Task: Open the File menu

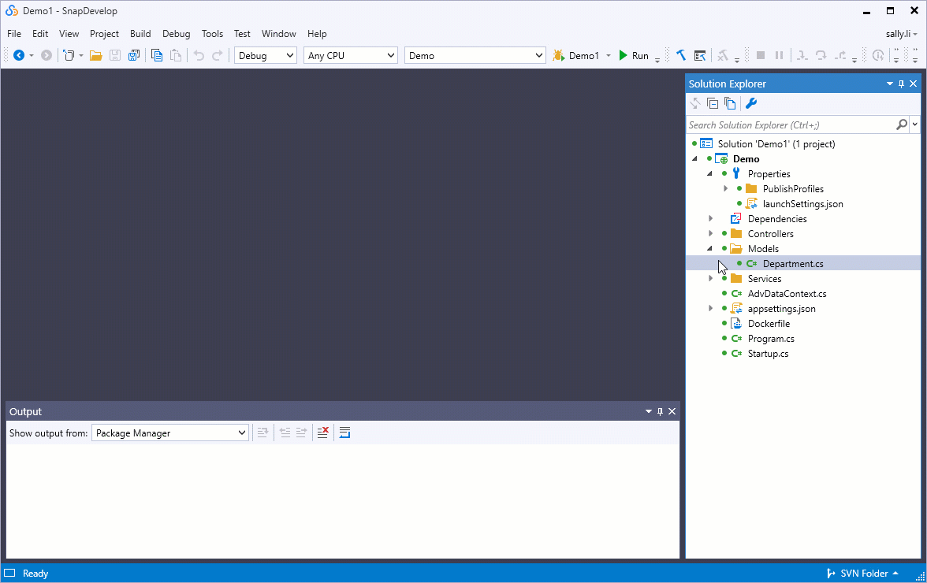Action: pos(14,34)
